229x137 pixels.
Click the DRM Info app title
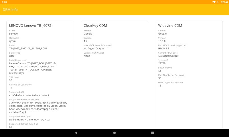tap(10, 10)
